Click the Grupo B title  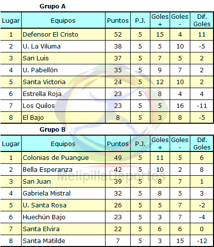tap(52, 130)
